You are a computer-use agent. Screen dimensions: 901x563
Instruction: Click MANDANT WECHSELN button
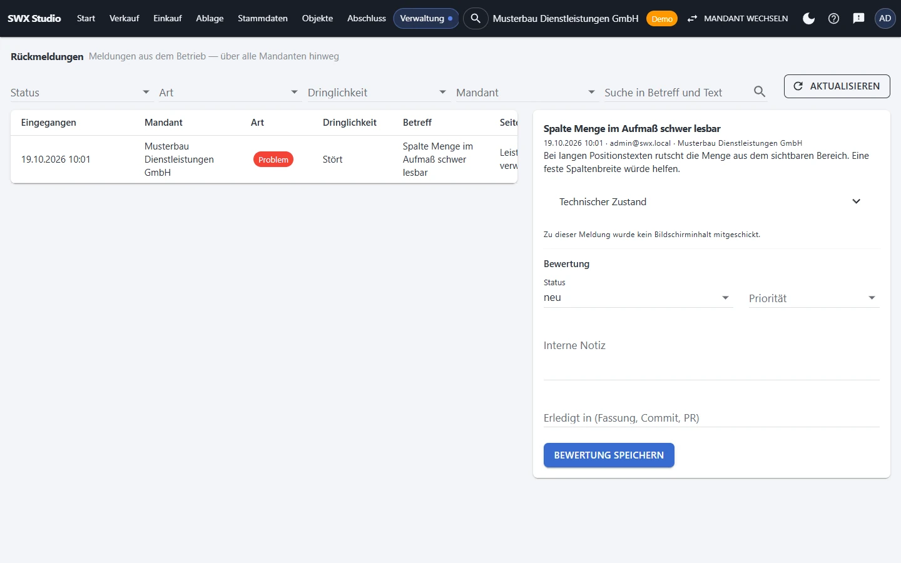pyautogui.click(x=738, y=18)
